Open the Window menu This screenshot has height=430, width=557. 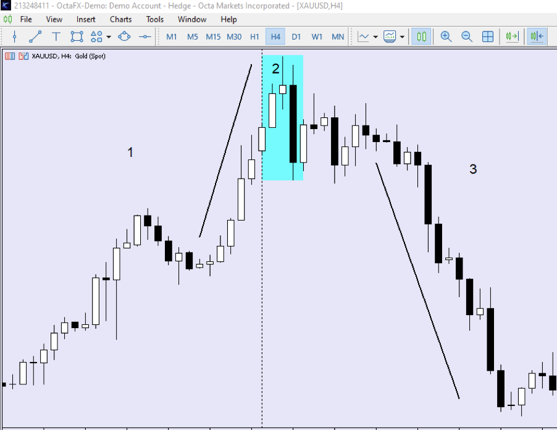[192, 20]
